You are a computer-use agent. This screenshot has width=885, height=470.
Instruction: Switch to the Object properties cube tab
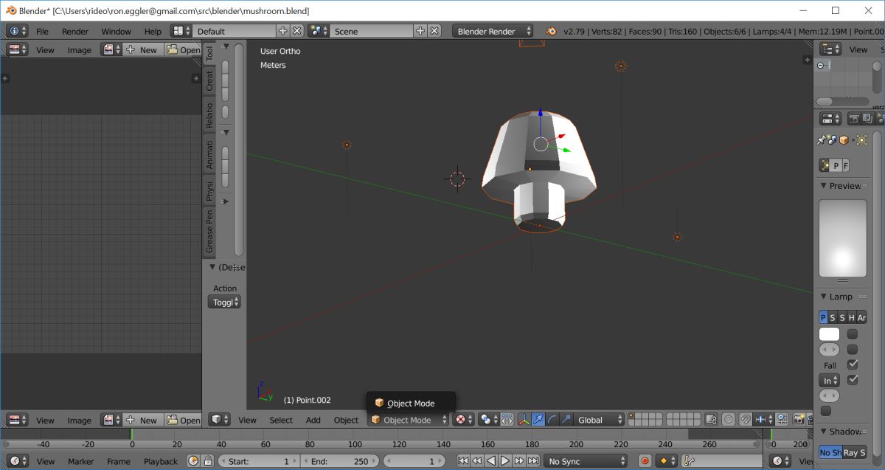pyautogui.click(x=844, y=140)
